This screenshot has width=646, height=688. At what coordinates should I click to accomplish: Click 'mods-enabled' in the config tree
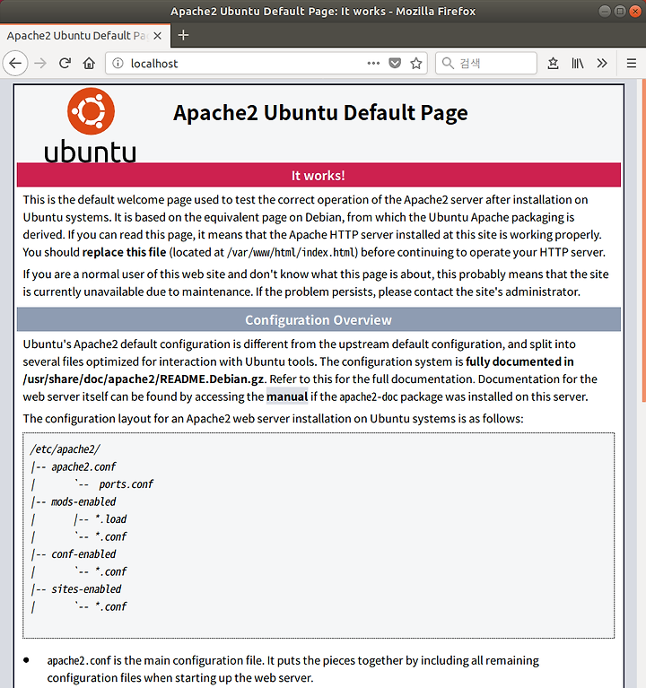[83, 501]
